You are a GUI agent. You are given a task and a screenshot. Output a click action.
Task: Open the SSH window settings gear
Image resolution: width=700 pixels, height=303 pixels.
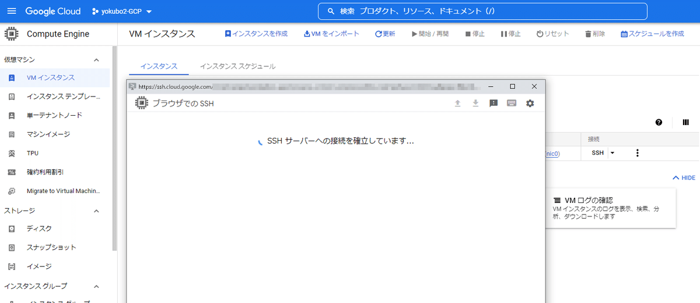pyautogui.click(x=530, y=104)
